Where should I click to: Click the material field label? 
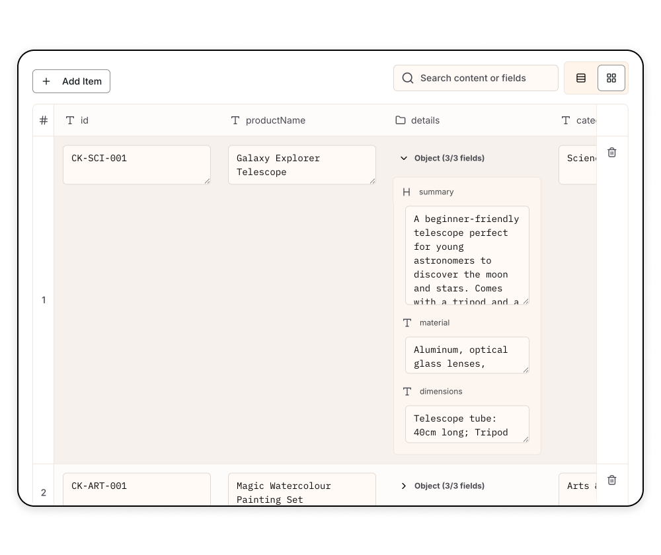pyautogui.click(x=435, y=323)
